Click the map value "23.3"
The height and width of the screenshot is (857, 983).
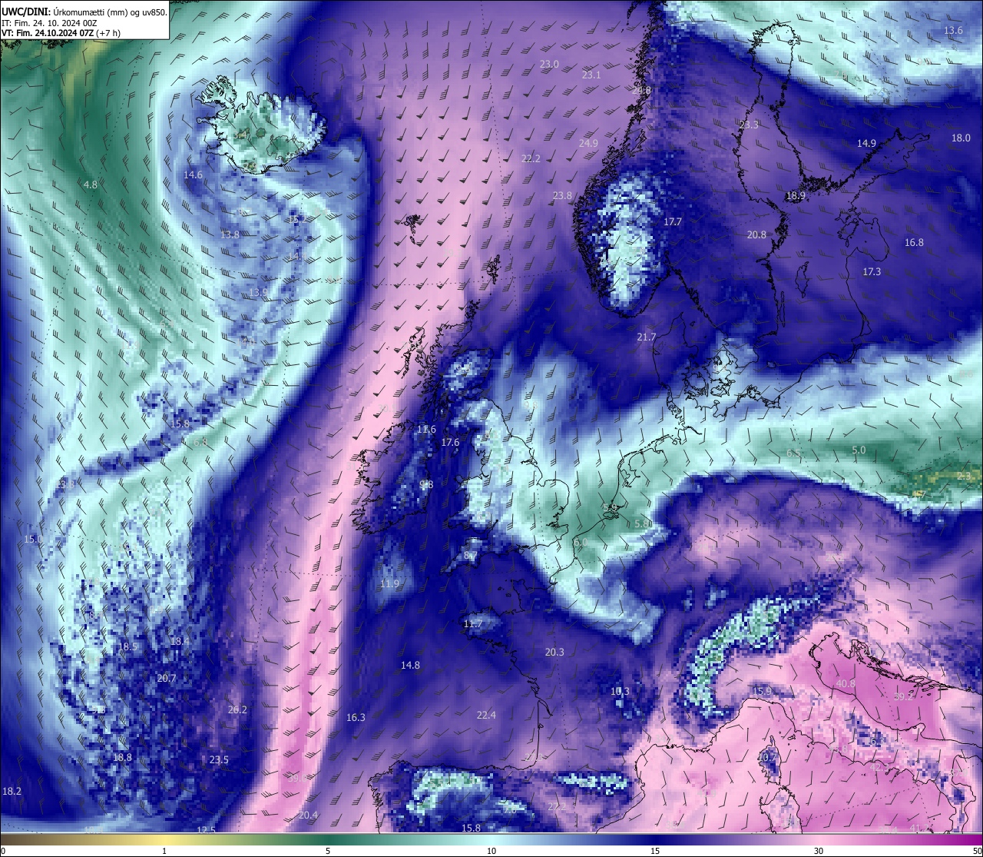[749, 125]
